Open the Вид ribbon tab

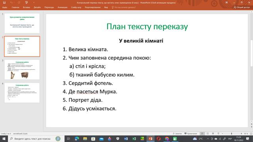pos(106,7)
